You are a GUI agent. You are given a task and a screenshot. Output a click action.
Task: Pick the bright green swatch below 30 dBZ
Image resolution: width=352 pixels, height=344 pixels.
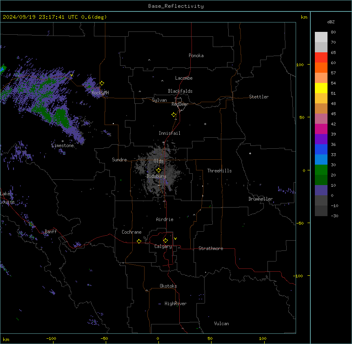(321, 170)
